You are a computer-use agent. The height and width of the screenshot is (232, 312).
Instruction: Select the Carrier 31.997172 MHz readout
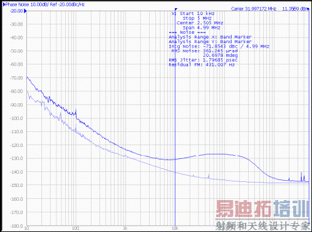click(x=254, y=9)
